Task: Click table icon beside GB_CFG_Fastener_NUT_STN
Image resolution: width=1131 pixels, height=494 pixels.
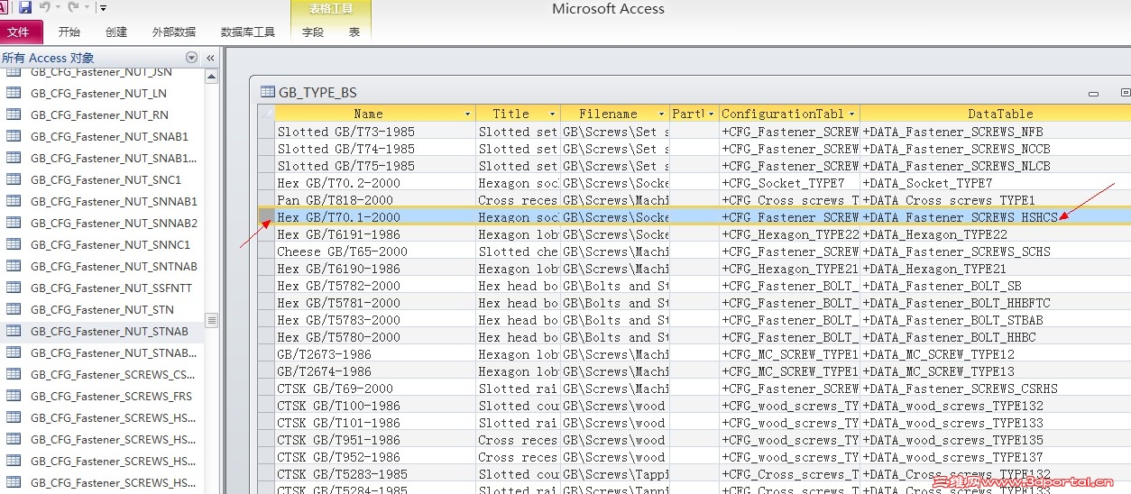Action: click(x=14, y=309)
